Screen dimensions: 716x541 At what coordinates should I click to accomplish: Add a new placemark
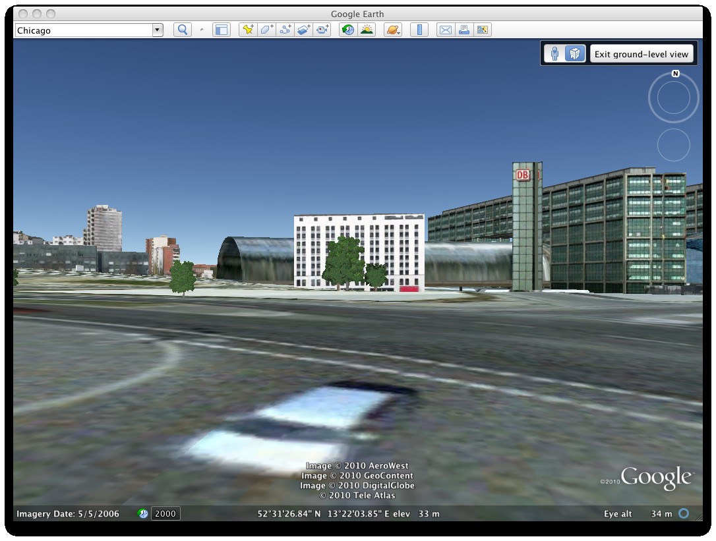248,30
